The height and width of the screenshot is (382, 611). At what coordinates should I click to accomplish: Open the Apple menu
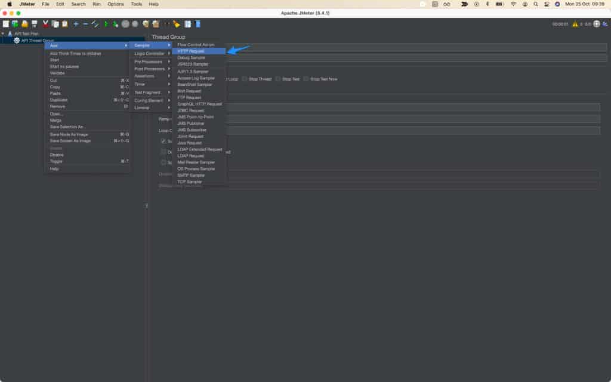(10, 4)
